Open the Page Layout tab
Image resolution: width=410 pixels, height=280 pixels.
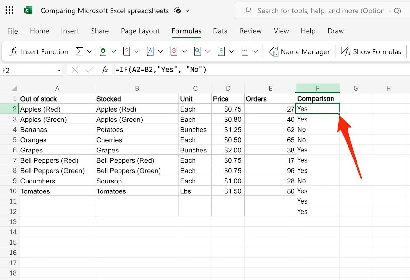click(140, 31)
